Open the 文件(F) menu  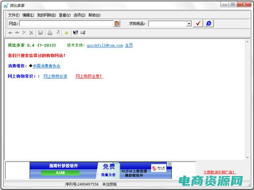14,15
